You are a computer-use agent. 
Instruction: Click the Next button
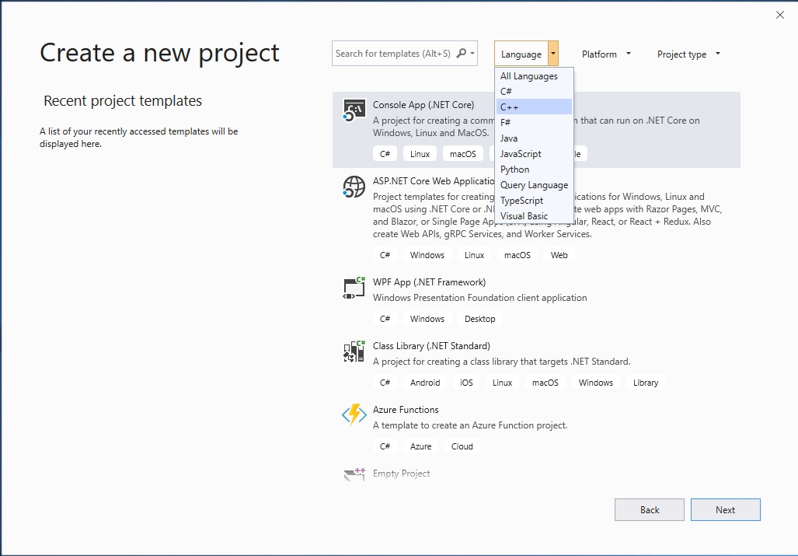725,509
